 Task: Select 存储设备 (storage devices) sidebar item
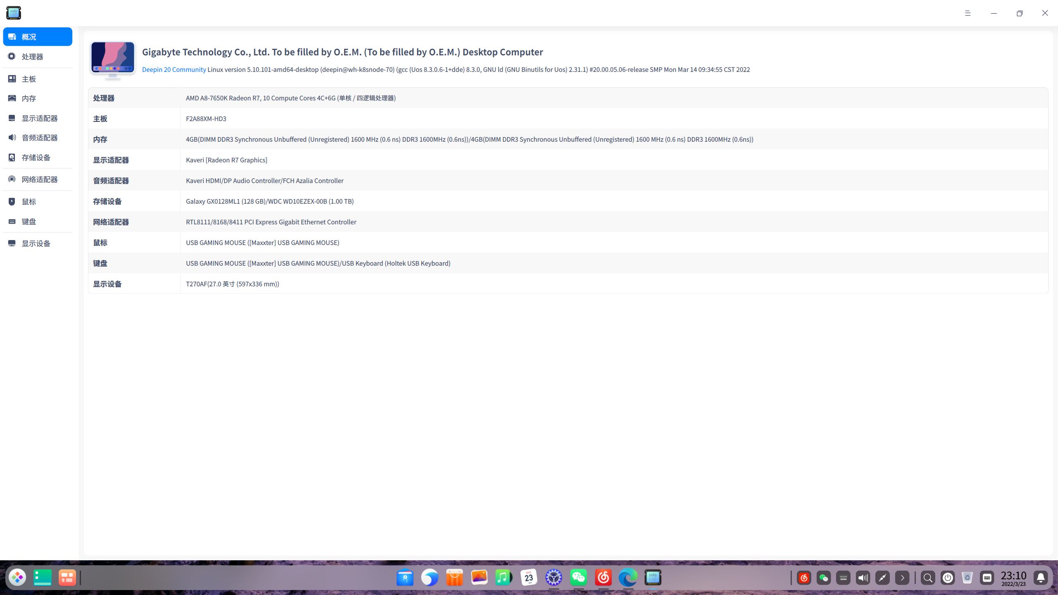click(x=36, y=157)
